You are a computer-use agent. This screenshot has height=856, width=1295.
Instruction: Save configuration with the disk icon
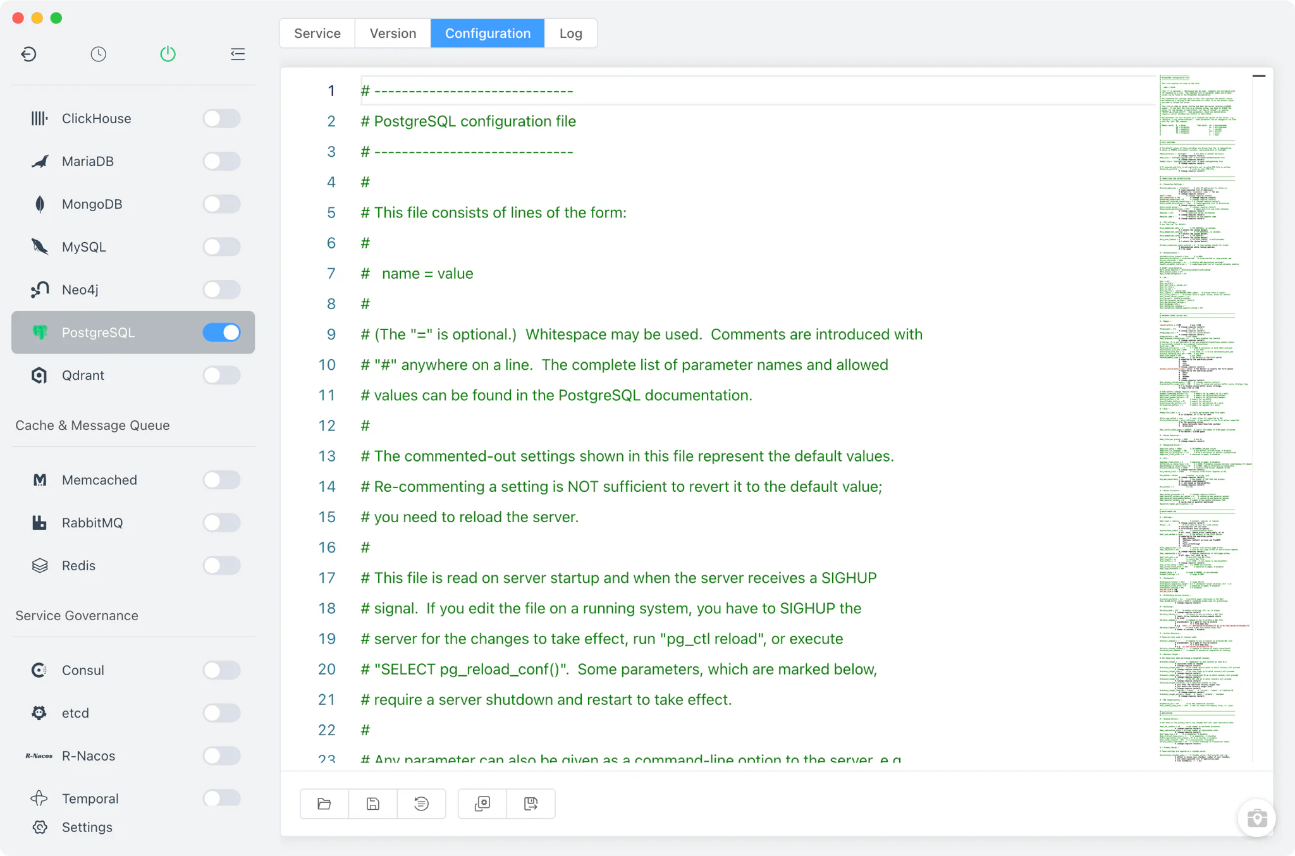[373, 804]
